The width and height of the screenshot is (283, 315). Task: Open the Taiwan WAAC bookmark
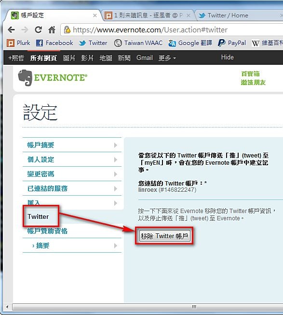[138, 43]
